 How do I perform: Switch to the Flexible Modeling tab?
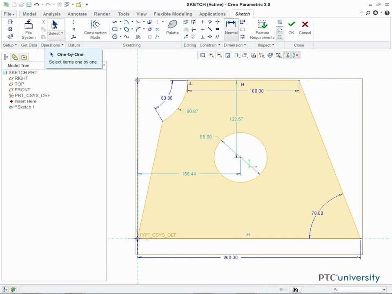pos(173,14)
